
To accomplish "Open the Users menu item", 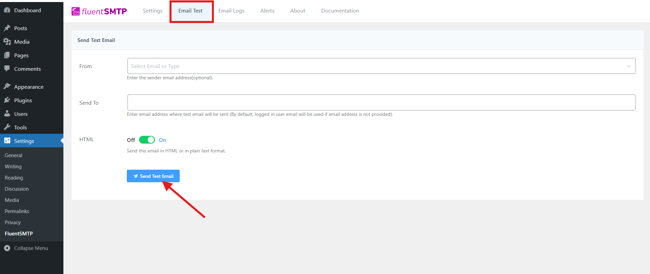I will [21, 114].
